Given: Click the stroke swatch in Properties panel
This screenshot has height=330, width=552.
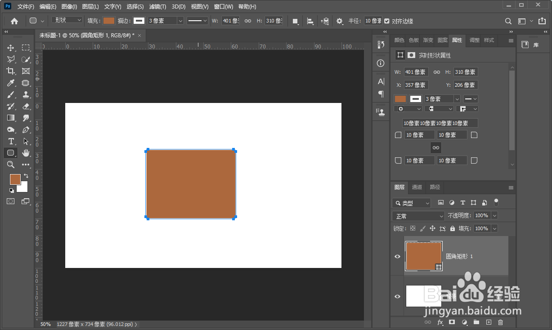Looking at the screenshot, I should point(416,99).
